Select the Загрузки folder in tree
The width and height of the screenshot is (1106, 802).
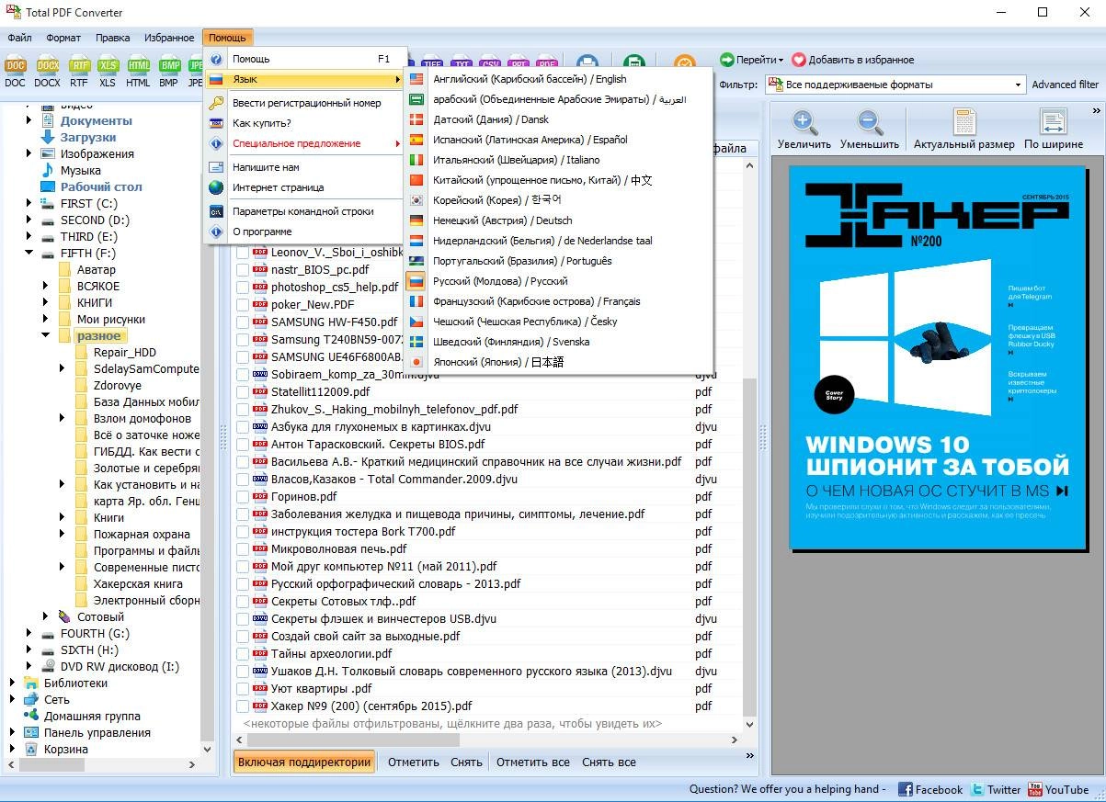coord(88,137)
